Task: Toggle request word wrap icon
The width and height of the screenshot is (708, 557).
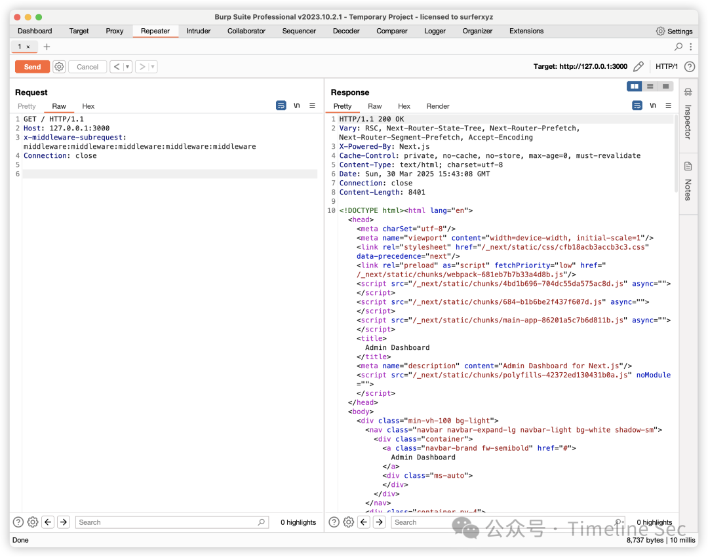Action: coord(281,106)
